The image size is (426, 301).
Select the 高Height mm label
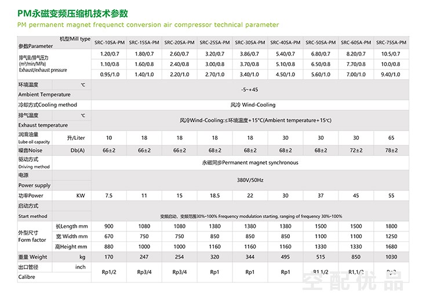point(71,247)
